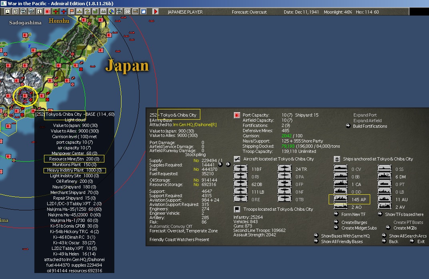This screenshot has height=279, width=429.
Task: Click 'Date: Dec 11, 1941' in status bar
Action: (301, 12)
